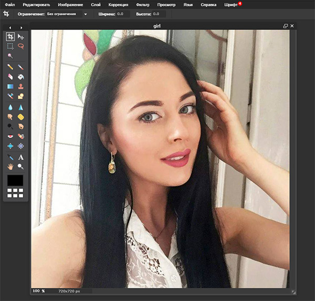Maximize the girl image window
315x301 pixels.
tap(286, 25)
